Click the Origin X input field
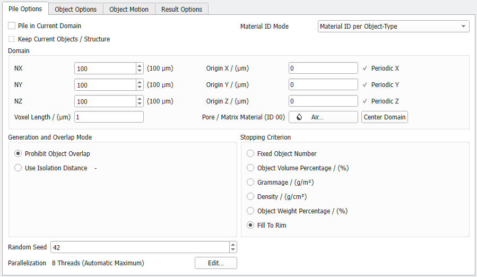 pyautogui.click(x=323, y=68)
